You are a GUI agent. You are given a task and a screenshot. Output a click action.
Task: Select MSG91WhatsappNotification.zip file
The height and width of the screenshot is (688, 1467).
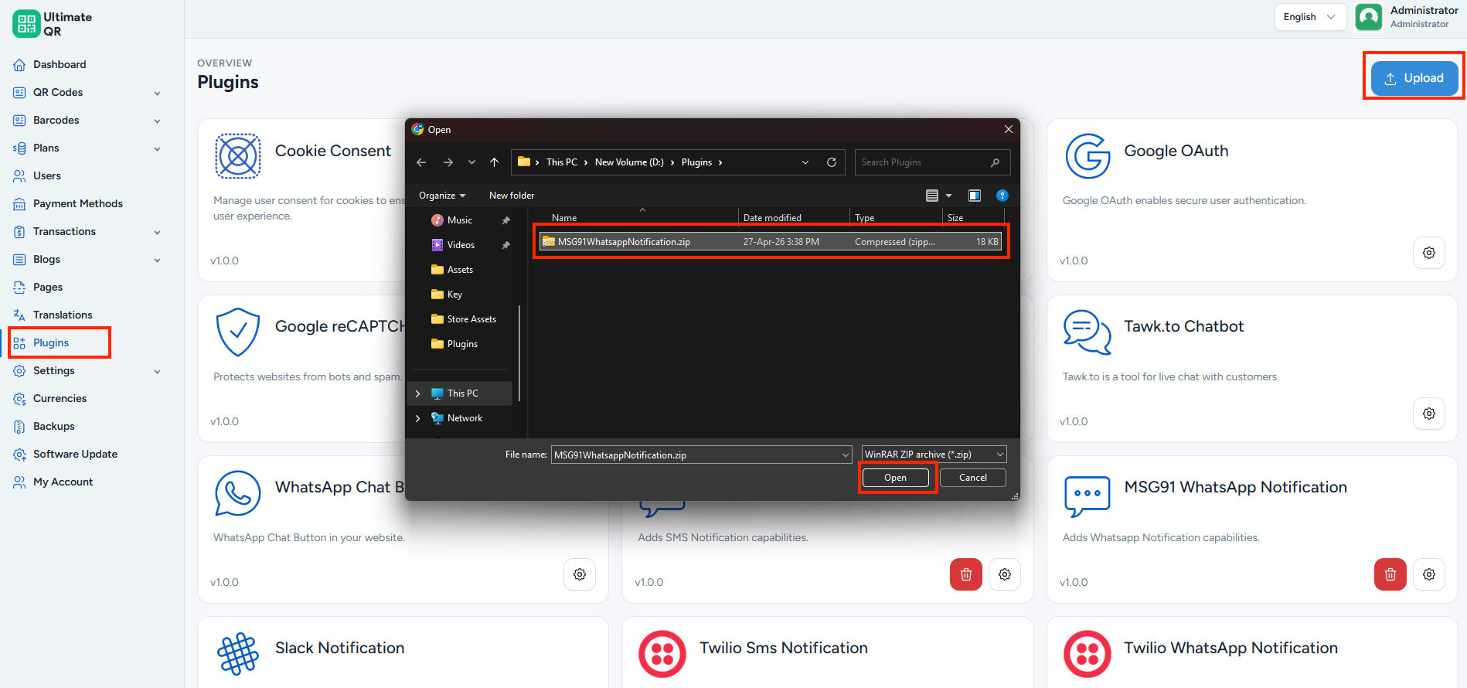click(771, 242)
